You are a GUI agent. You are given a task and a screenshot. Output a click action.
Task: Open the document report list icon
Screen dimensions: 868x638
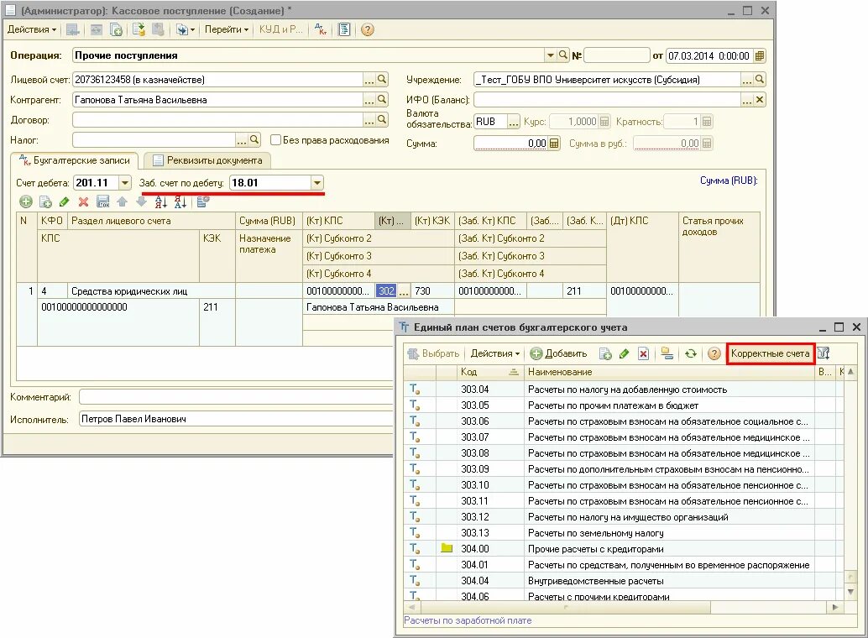(x=344, y=29)
